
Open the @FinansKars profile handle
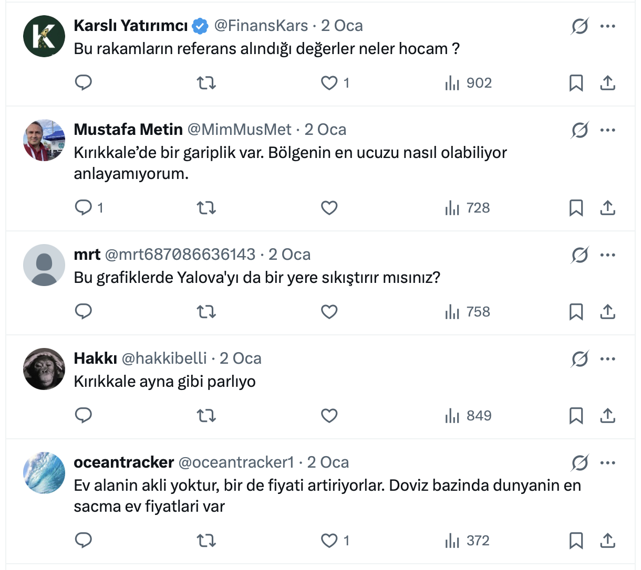(x=261, y=26)
